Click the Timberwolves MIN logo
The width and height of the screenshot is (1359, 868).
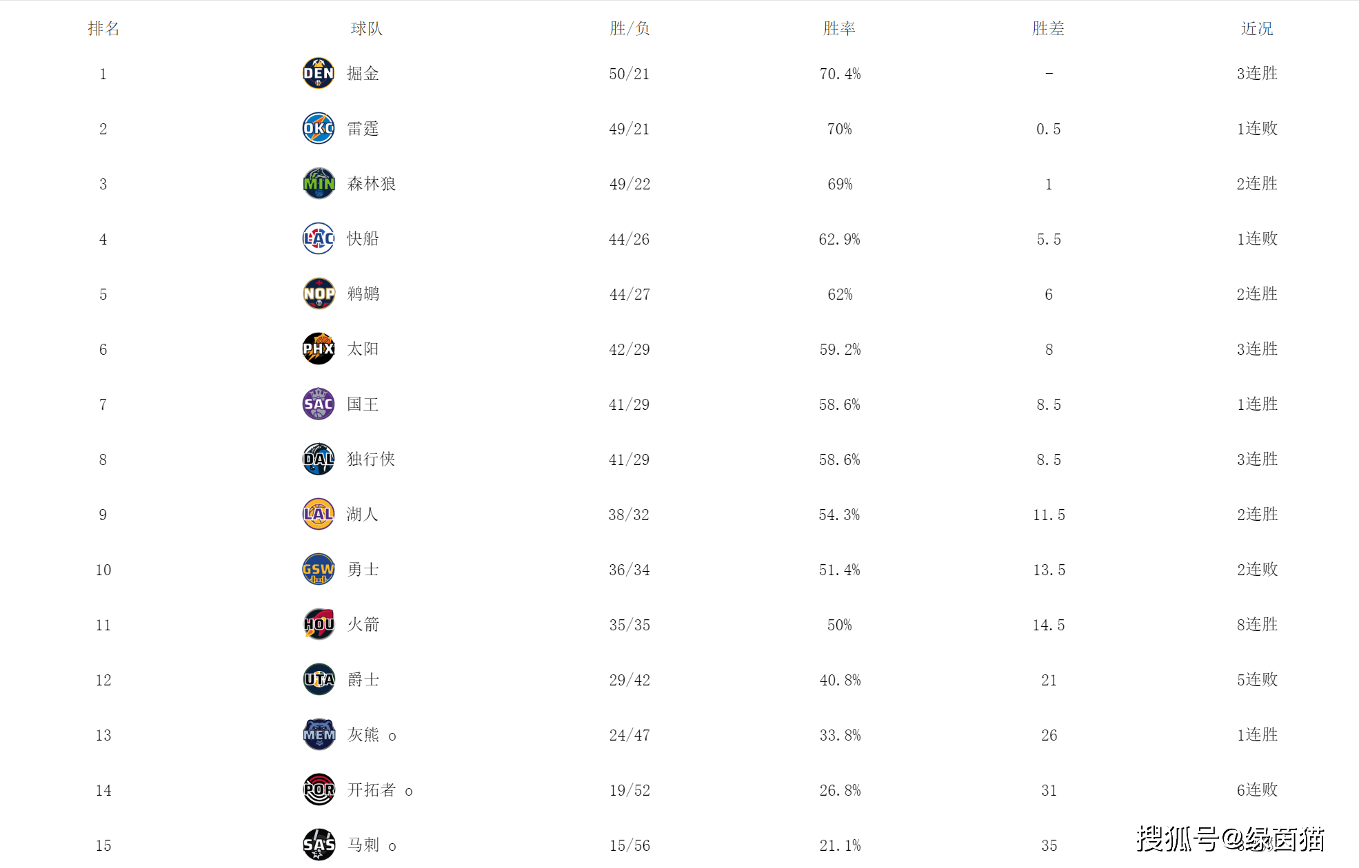pos(319,183)
